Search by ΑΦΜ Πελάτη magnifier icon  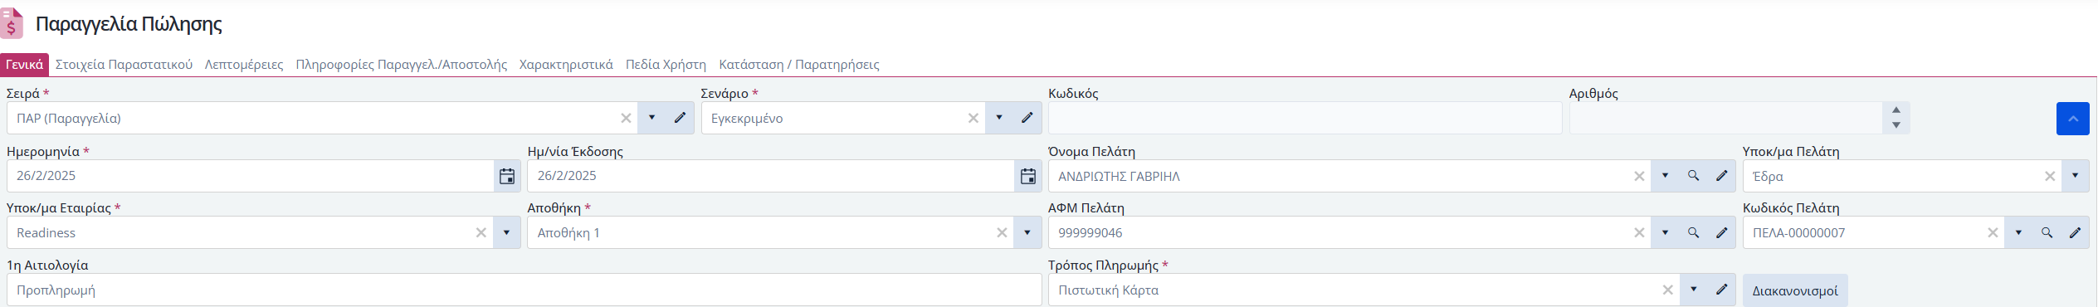[1693, 232]
